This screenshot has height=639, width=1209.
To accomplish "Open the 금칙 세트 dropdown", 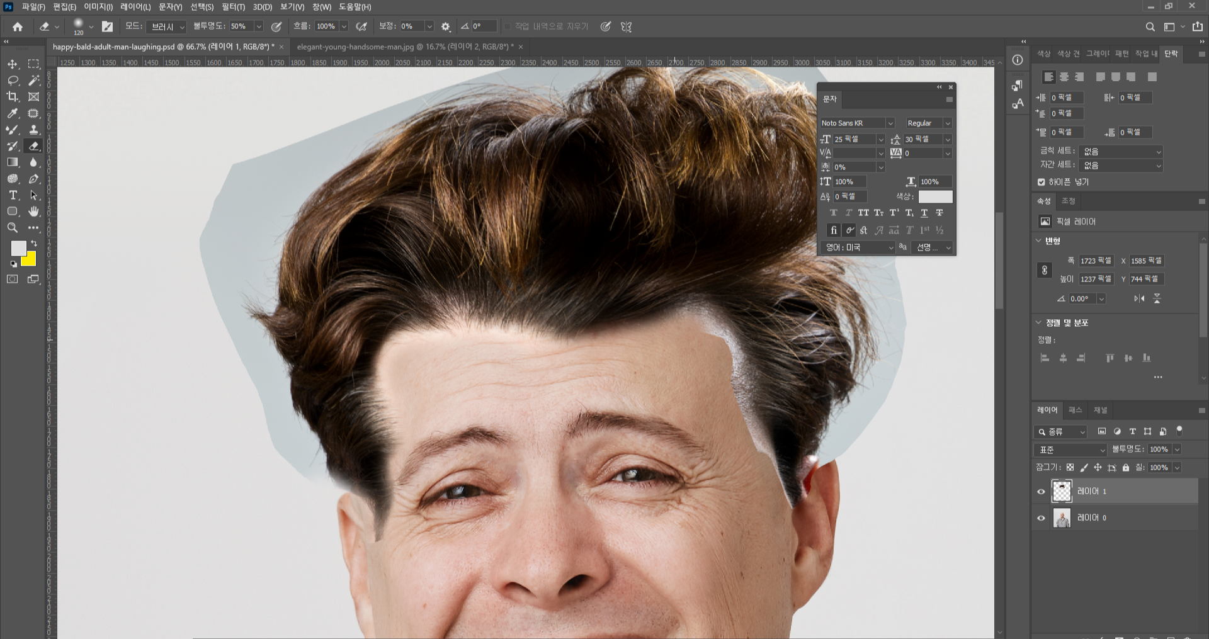I will pos(1121,152).
